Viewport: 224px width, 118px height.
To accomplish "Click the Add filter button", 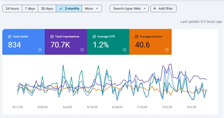I will click(x=163, y=8).
